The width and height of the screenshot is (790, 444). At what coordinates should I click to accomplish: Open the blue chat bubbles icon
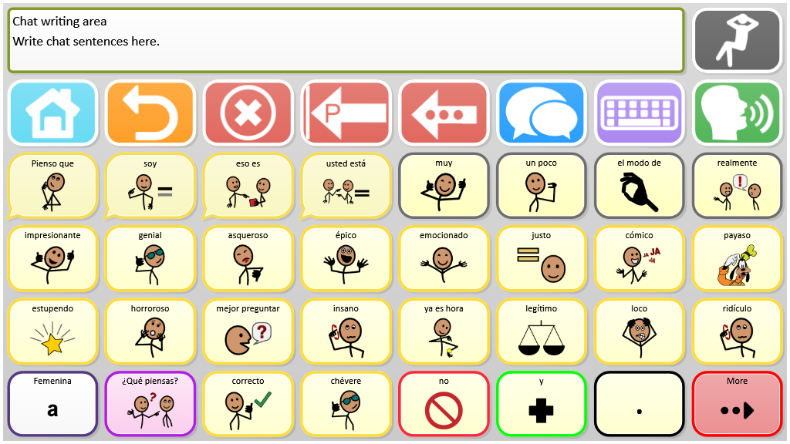click(541, 113)
